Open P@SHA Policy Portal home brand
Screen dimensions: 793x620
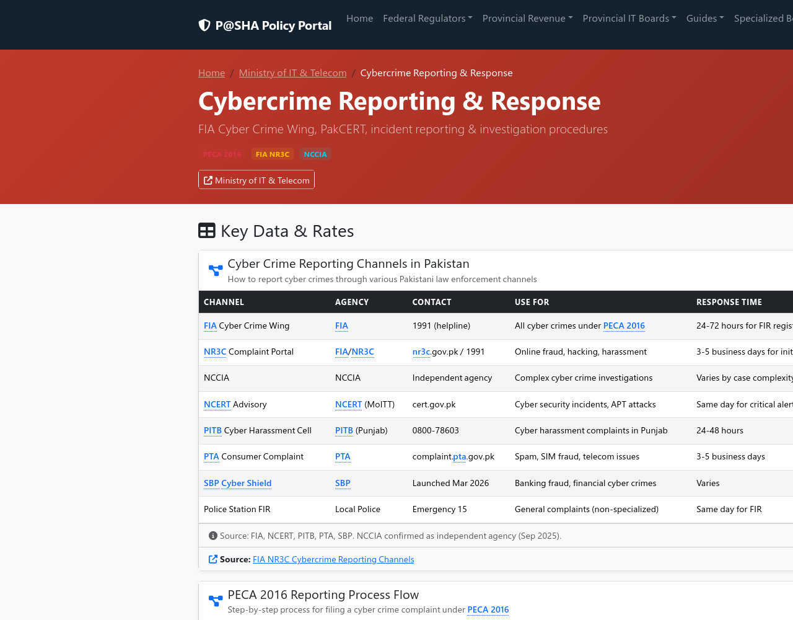pyautogui.click(x=265, y=25)
